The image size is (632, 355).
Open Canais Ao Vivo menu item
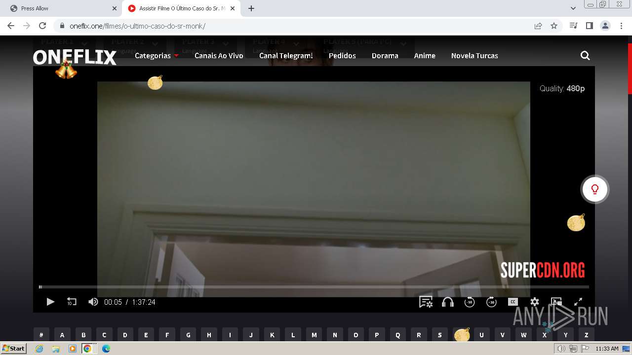(x=219, y=56)
